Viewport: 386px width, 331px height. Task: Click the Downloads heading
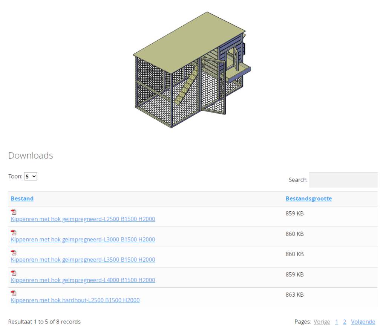pyautogui.click(x=31, y=156)
